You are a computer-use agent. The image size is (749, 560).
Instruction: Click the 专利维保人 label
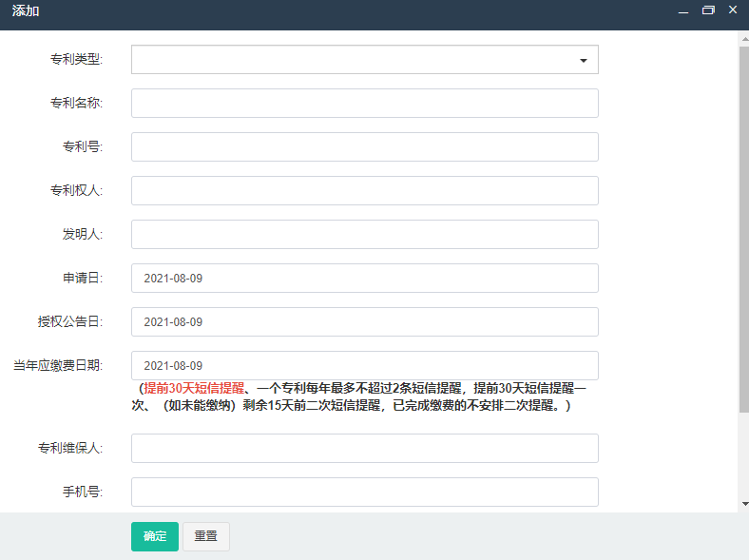[70, 448]
